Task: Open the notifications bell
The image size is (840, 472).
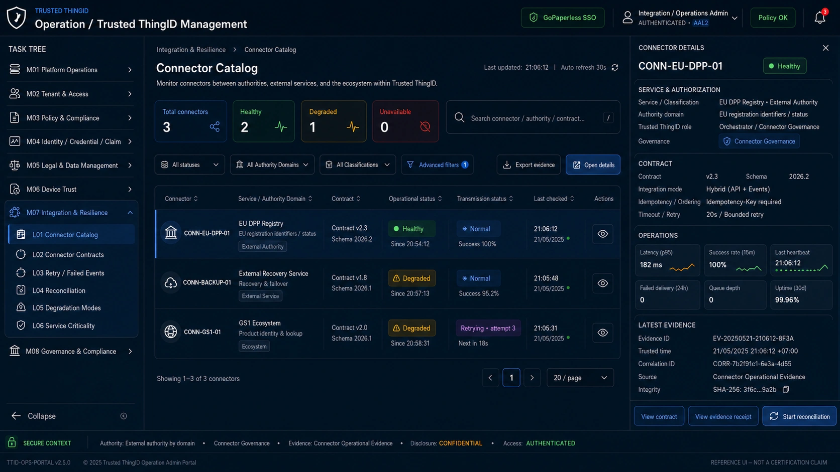Action: pyautogui.click(x=820, y=18)
